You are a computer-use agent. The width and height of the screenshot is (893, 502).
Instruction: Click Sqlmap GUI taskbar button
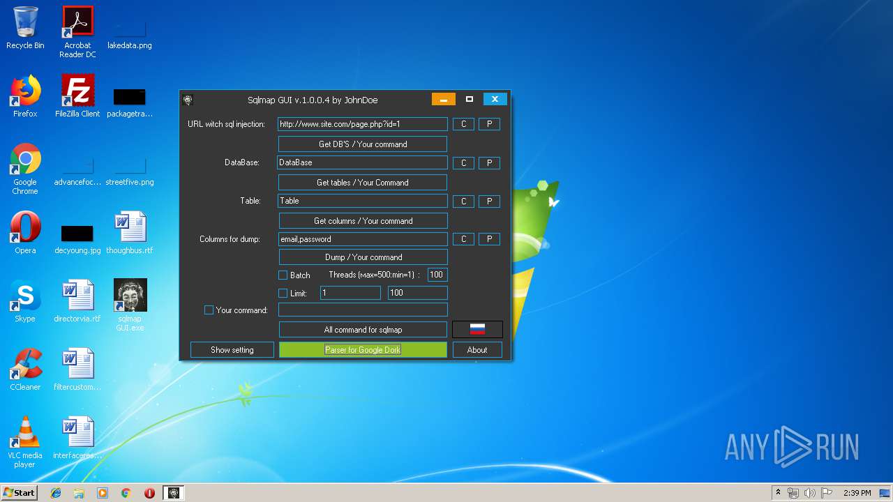(174, 493)
